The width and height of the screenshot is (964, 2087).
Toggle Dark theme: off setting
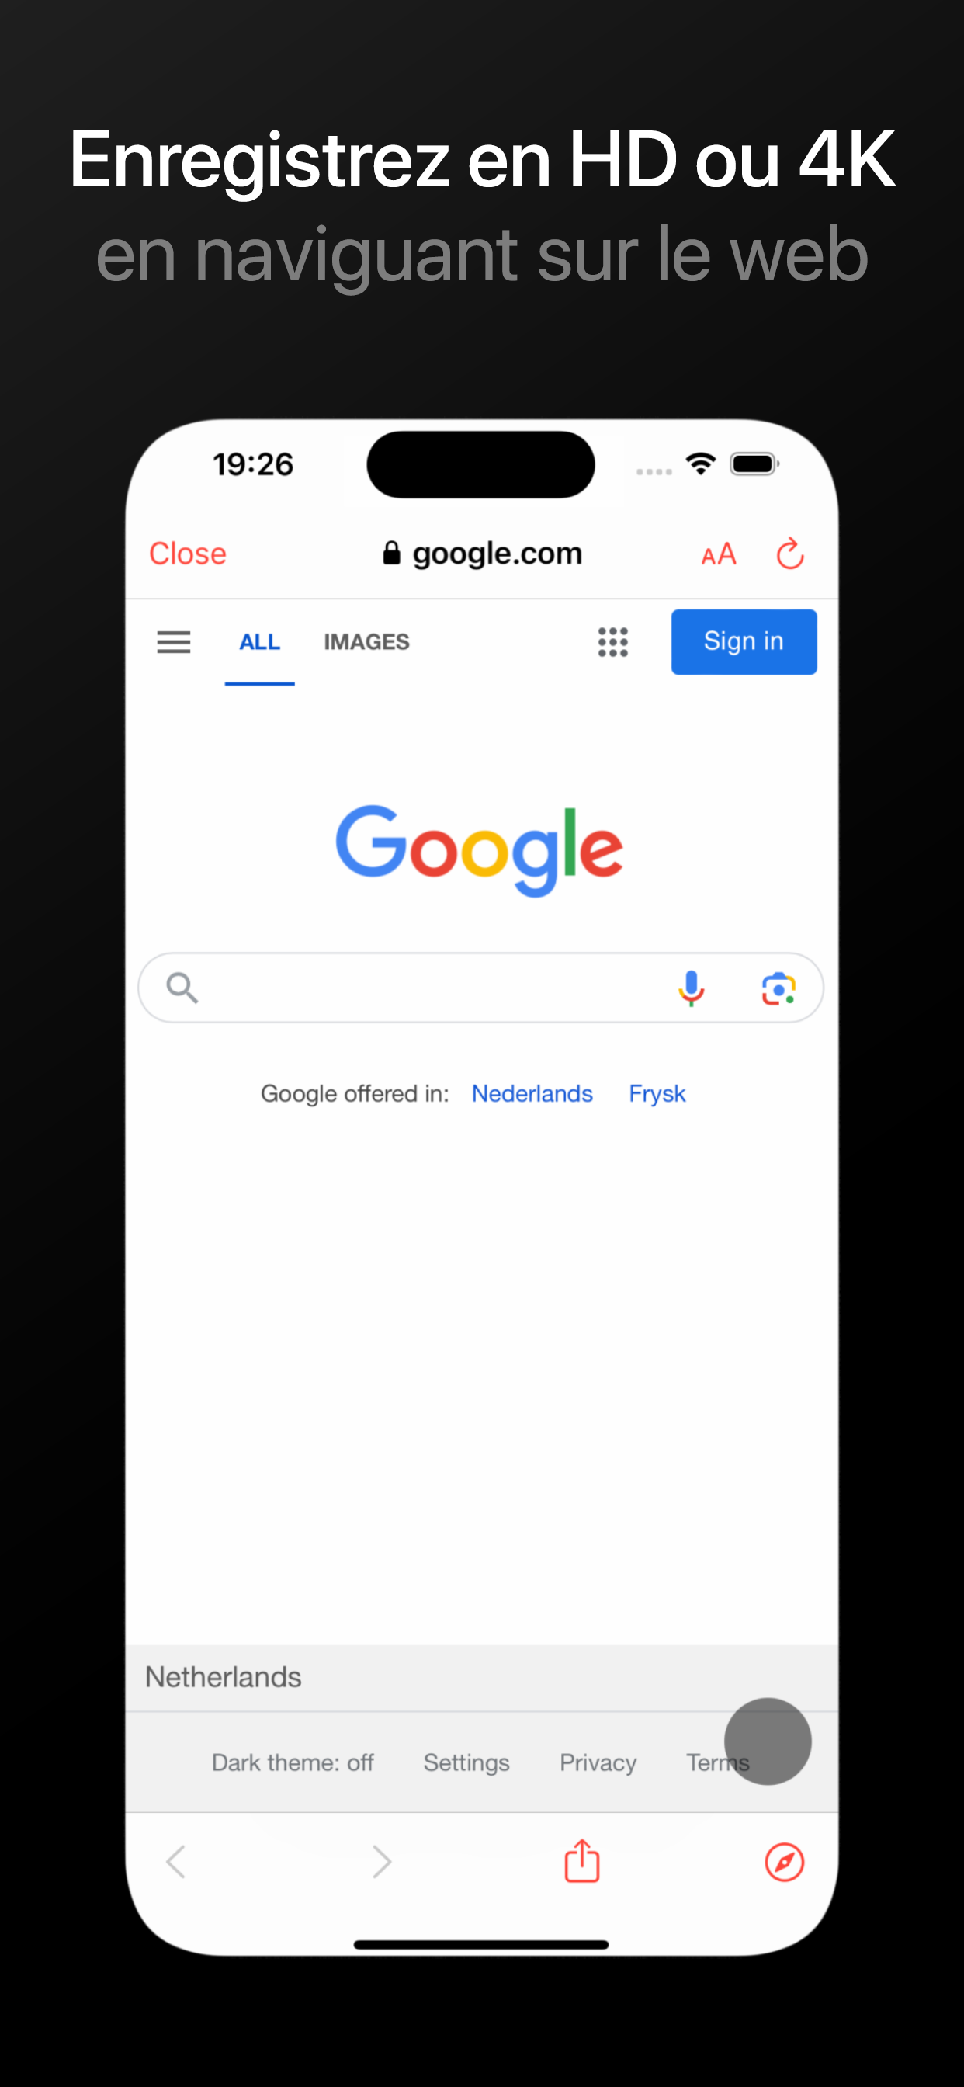[x=293, y=1763]
